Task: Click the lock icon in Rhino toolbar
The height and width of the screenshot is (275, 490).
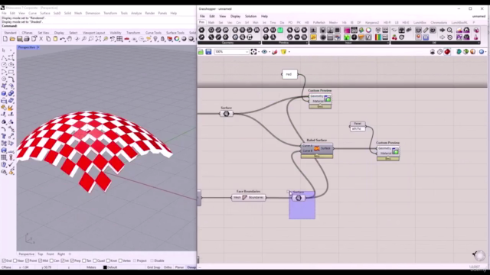Action: (162, 39)
